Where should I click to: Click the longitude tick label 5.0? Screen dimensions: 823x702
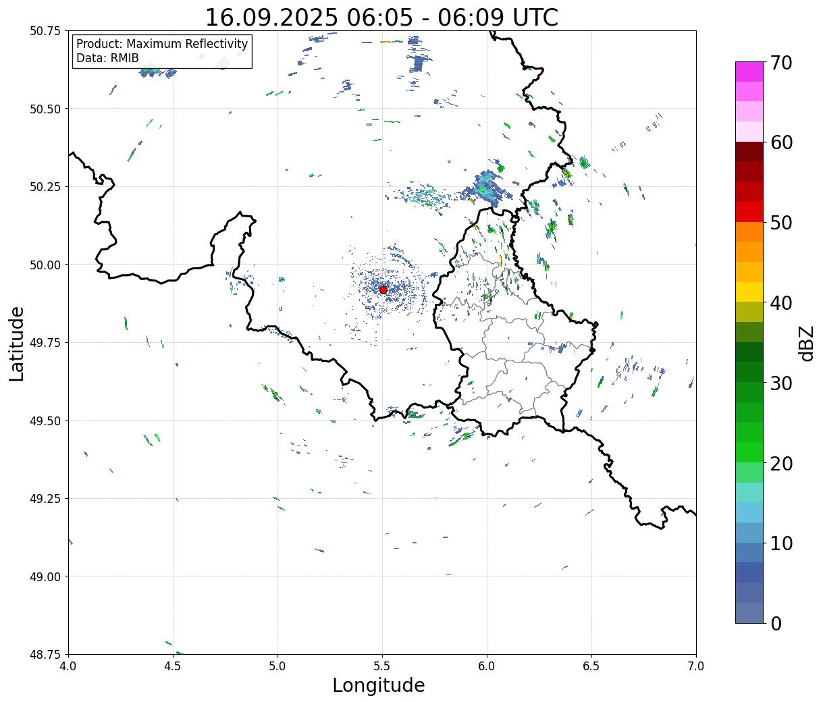277,666
